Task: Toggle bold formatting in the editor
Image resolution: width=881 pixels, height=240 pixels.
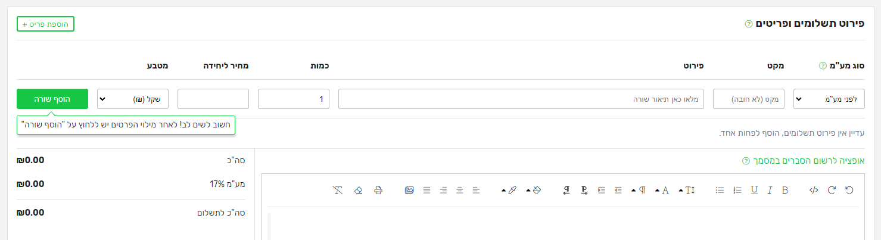Action: tap(785, 190)
